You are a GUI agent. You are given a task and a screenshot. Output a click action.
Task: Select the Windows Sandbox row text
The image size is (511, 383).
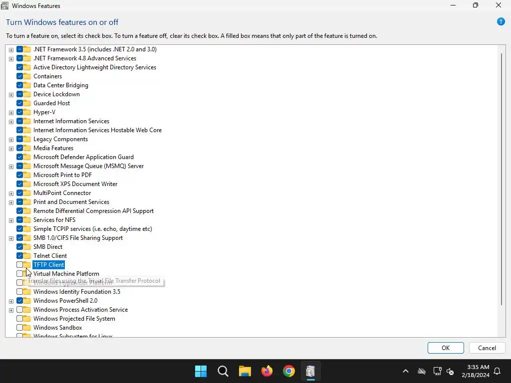[58, 328]
